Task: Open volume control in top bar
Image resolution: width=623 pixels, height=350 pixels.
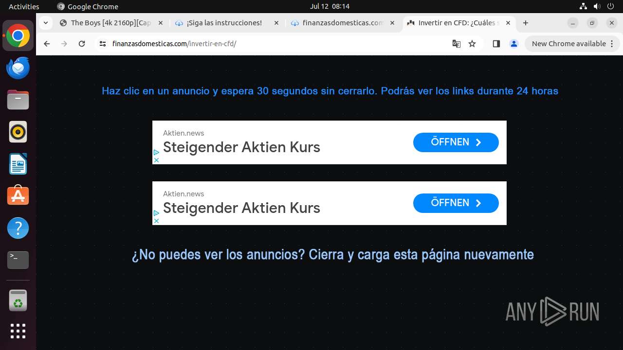Action: (597, 6)
